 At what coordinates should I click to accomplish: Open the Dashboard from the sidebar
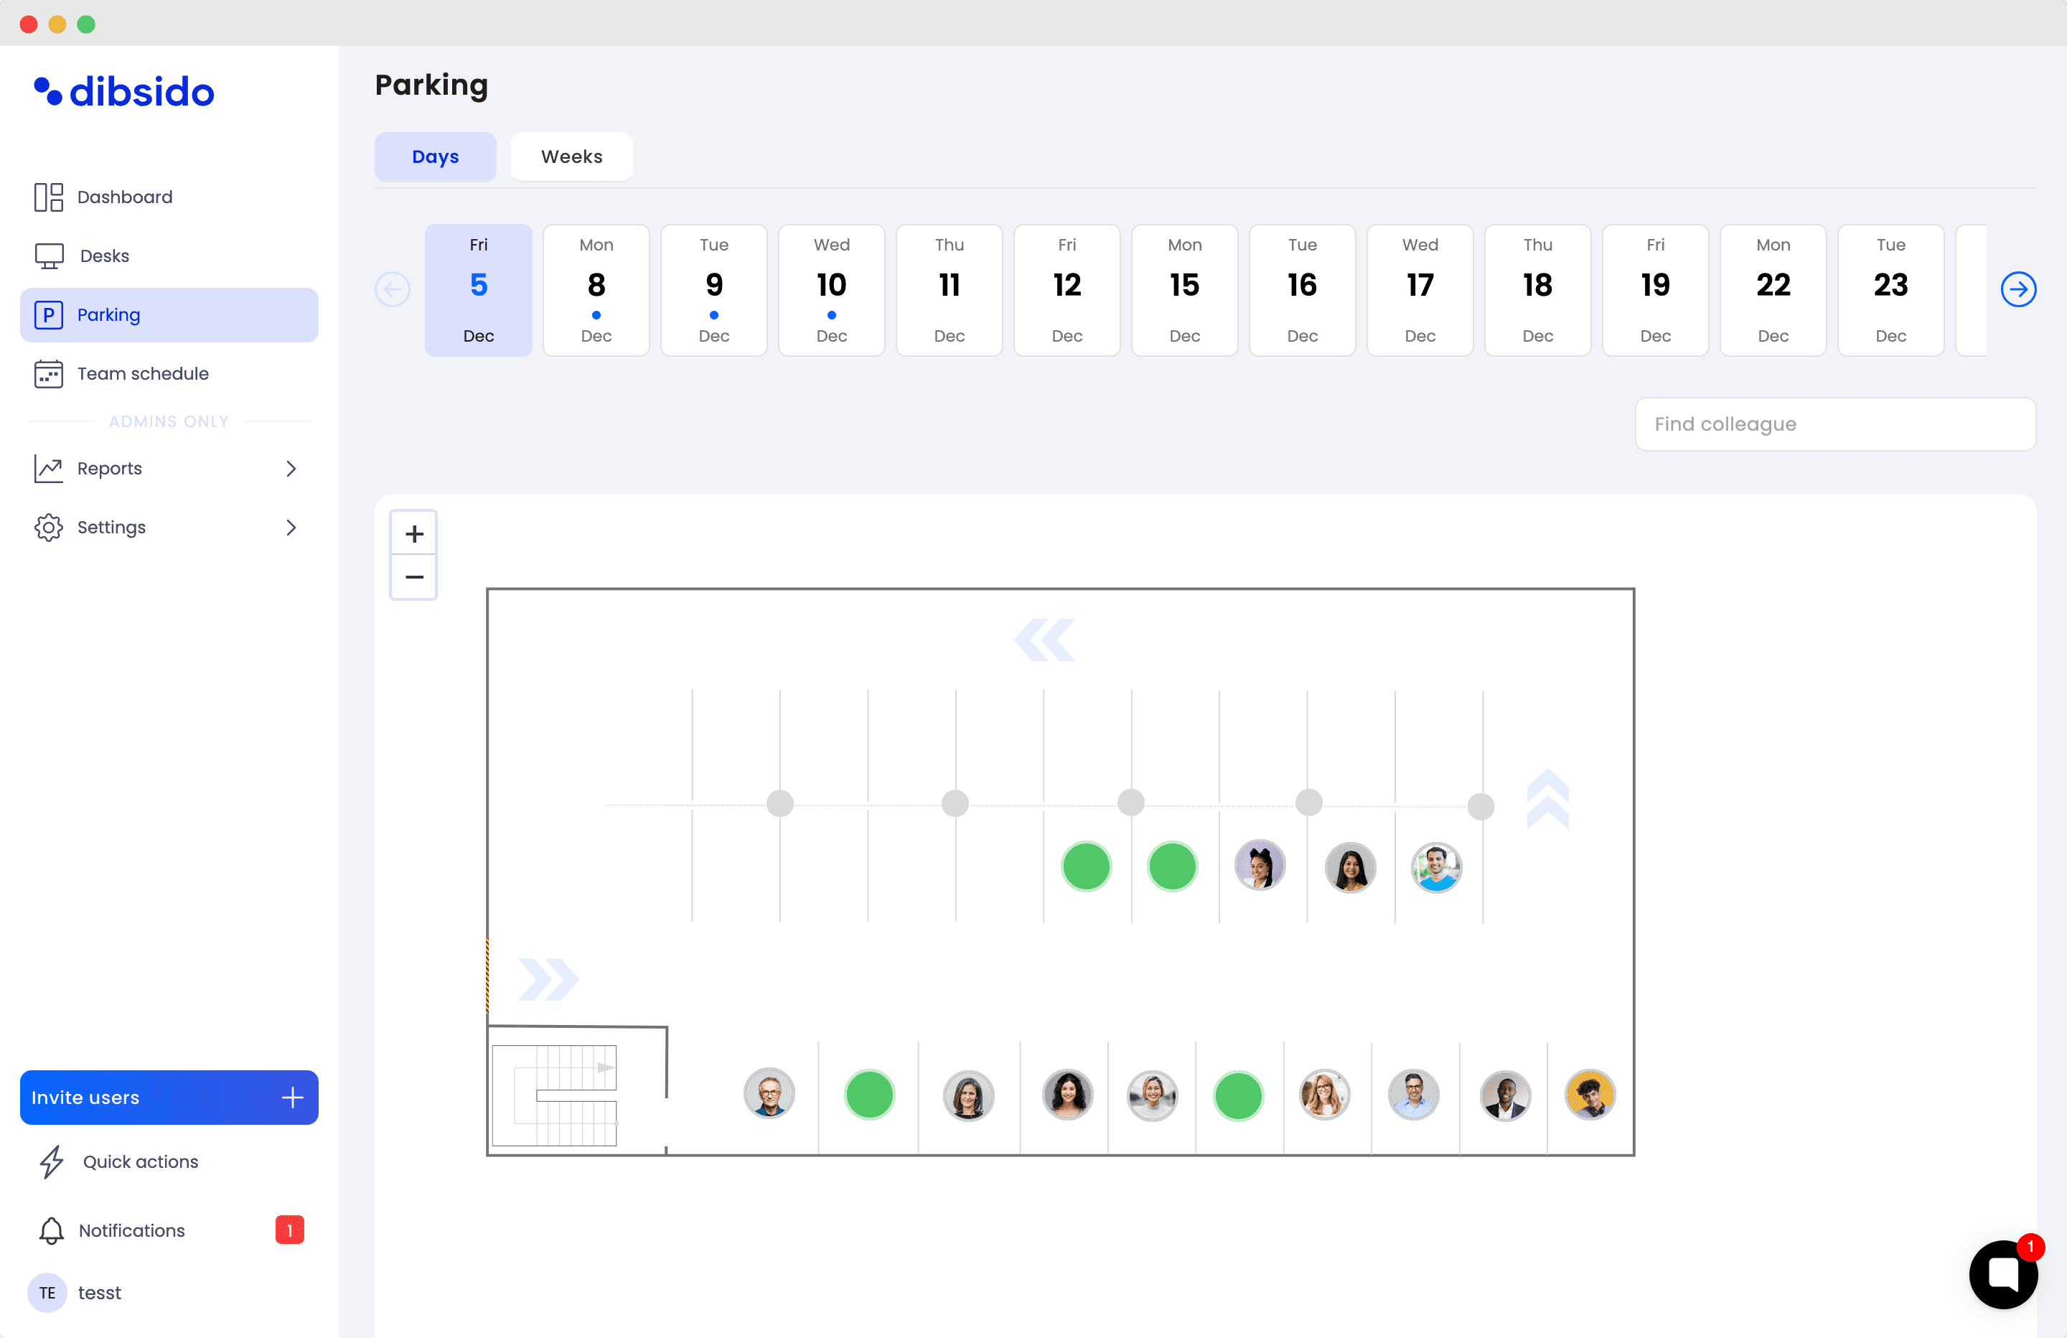click(x=124, y=197)
